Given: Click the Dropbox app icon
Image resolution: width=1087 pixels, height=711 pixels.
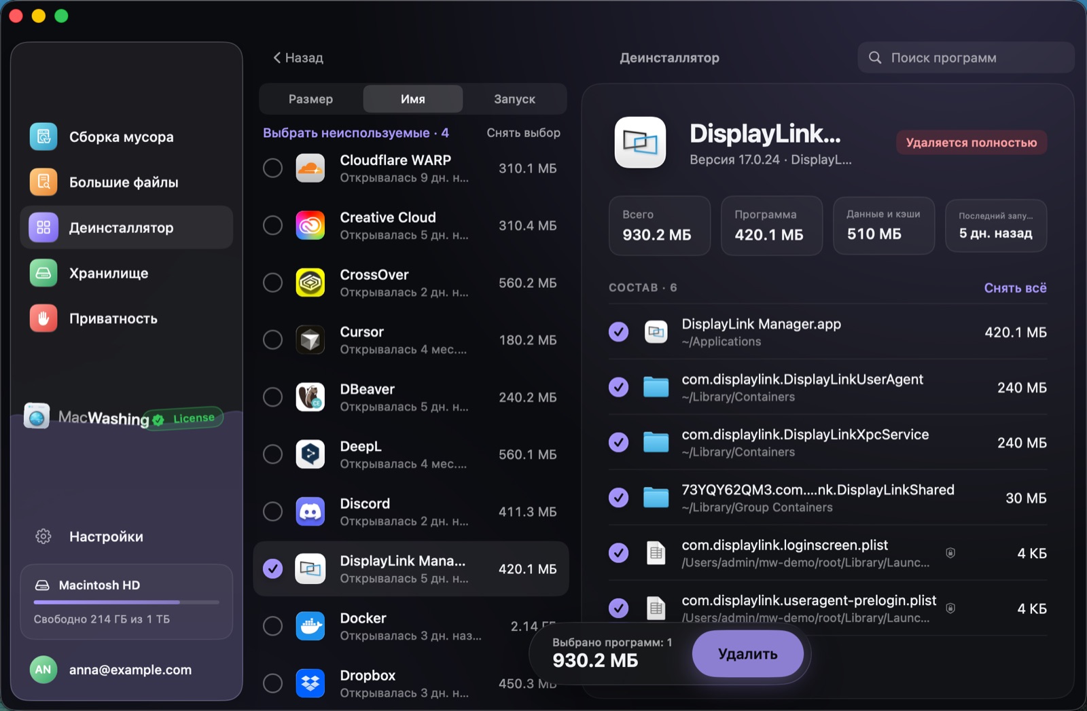Looking at the screenshot, I should tap(310, 683).
